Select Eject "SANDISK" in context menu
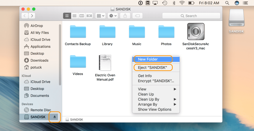Viewport: 254px width, 131px height. (152, 68)
